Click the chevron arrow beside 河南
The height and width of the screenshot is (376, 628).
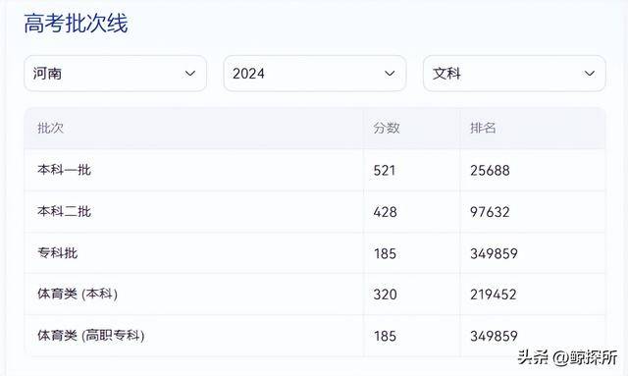pos(190,74)
